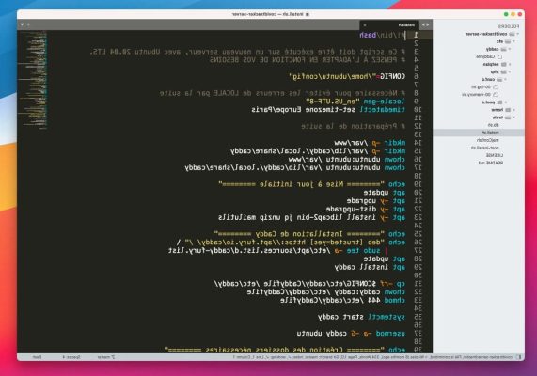Viewport: 537px width, 376px height.
Task: Open post-install.sh from the sidebar
Action: [x=485, y=148]
